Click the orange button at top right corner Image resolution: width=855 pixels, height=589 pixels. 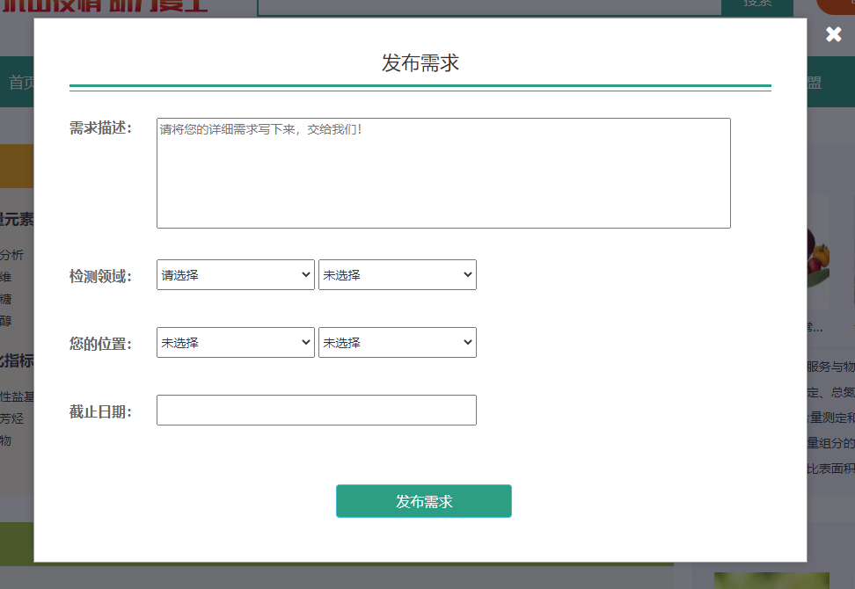tap(836, 5)
